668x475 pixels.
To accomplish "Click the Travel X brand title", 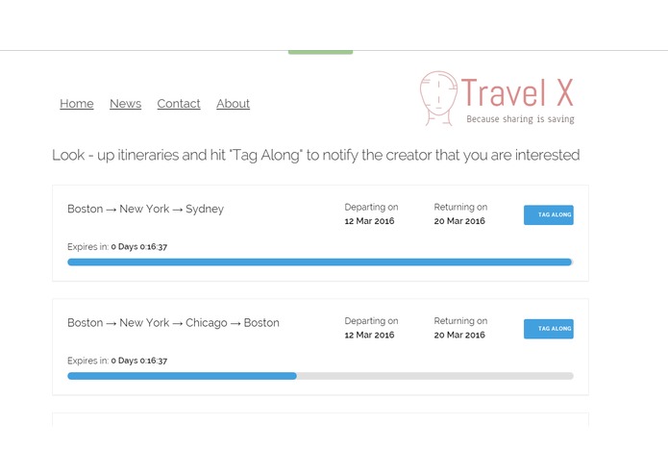I will click(x=518, y=92).
